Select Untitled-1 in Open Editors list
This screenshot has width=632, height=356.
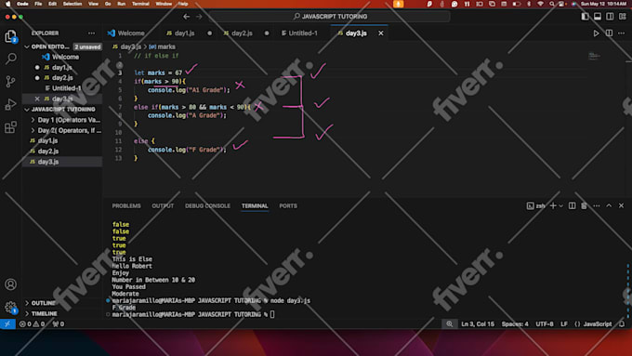pos(67,88)
